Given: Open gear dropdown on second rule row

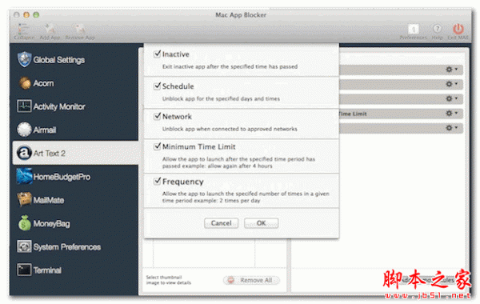Looking at the screenshot, I should [x=451, y=84].
